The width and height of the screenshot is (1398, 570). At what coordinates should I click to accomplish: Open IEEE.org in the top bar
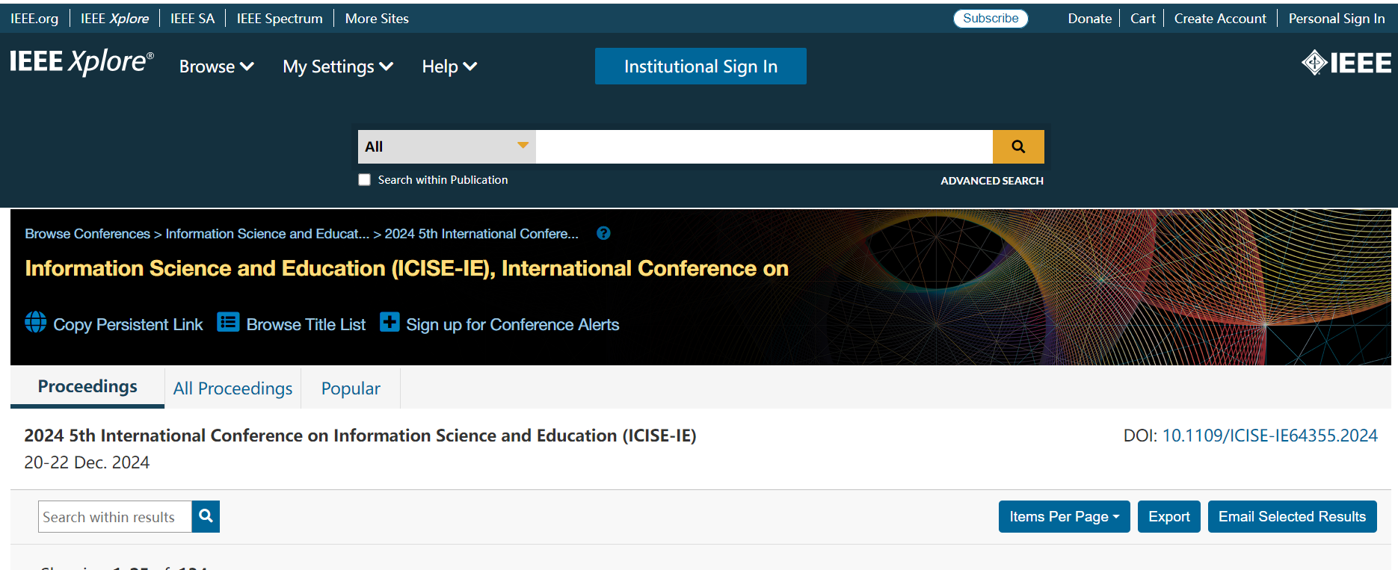point(34,19)
